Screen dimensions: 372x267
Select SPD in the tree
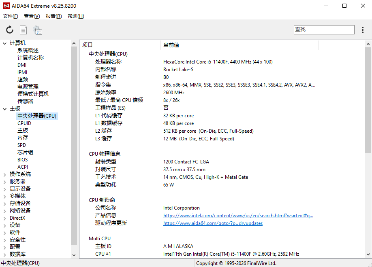tap(21, 145)
